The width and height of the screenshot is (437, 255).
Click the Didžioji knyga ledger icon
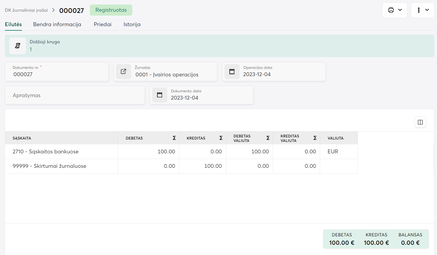pos(17,46)
